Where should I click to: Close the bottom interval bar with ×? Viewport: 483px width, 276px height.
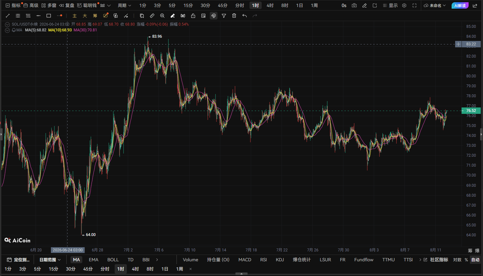click(x=191, y=269)
